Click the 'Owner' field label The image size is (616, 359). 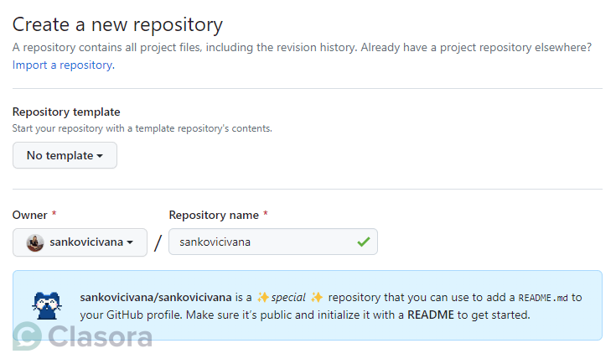(31, 215)
